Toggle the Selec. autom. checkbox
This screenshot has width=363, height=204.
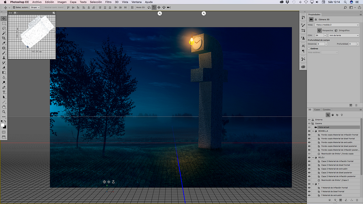pos(14,8)
